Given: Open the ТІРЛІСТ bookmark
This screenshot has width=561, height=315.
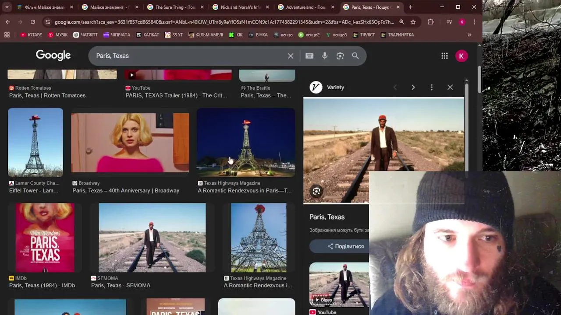Looking at the screenshot, I should coord(365,35).
